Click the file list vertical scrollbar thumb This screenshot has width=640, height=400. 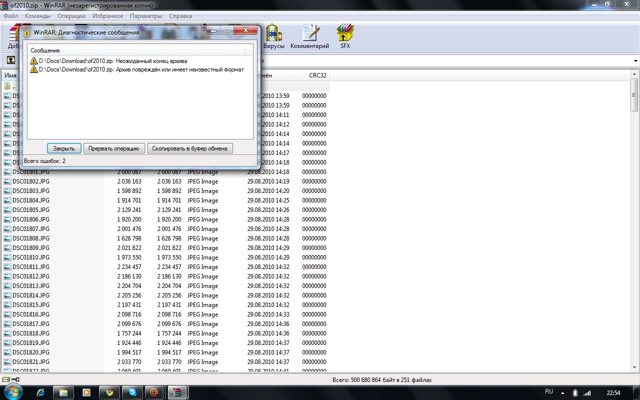click(x=634, y=95)
